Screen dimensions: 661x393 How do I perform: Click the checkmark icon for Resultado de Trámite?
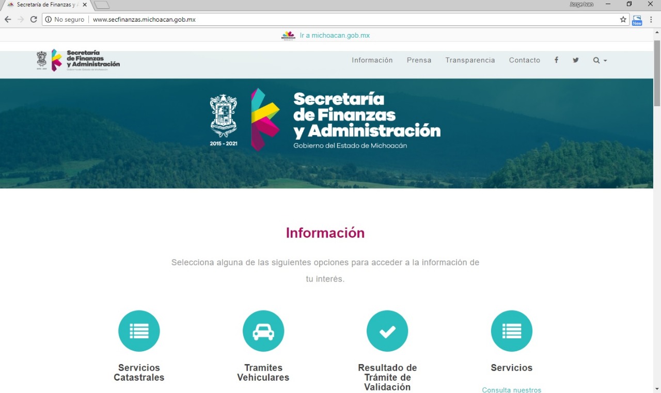[x=387, y=331]
